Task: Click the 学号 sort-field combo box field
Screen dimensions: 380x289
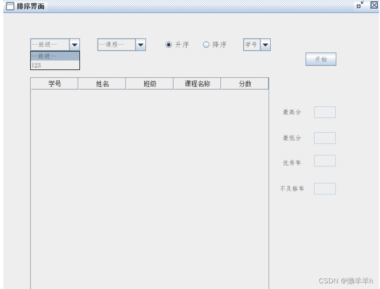Action: click(252, 45)
